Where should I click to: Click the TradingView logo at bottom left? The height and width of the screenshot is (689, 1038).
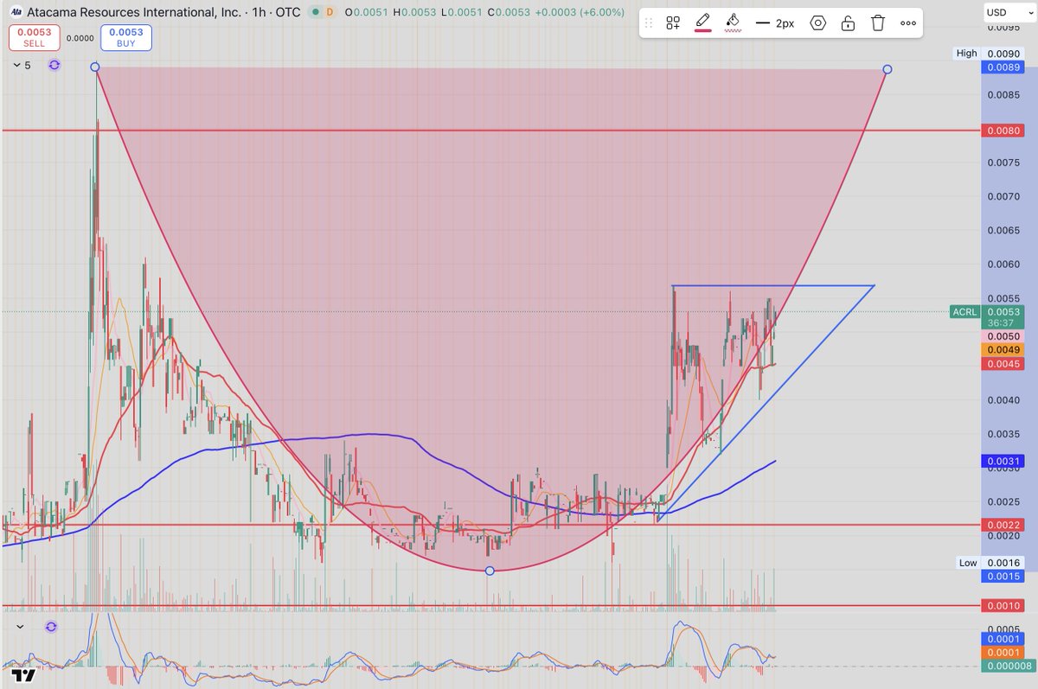24,675
